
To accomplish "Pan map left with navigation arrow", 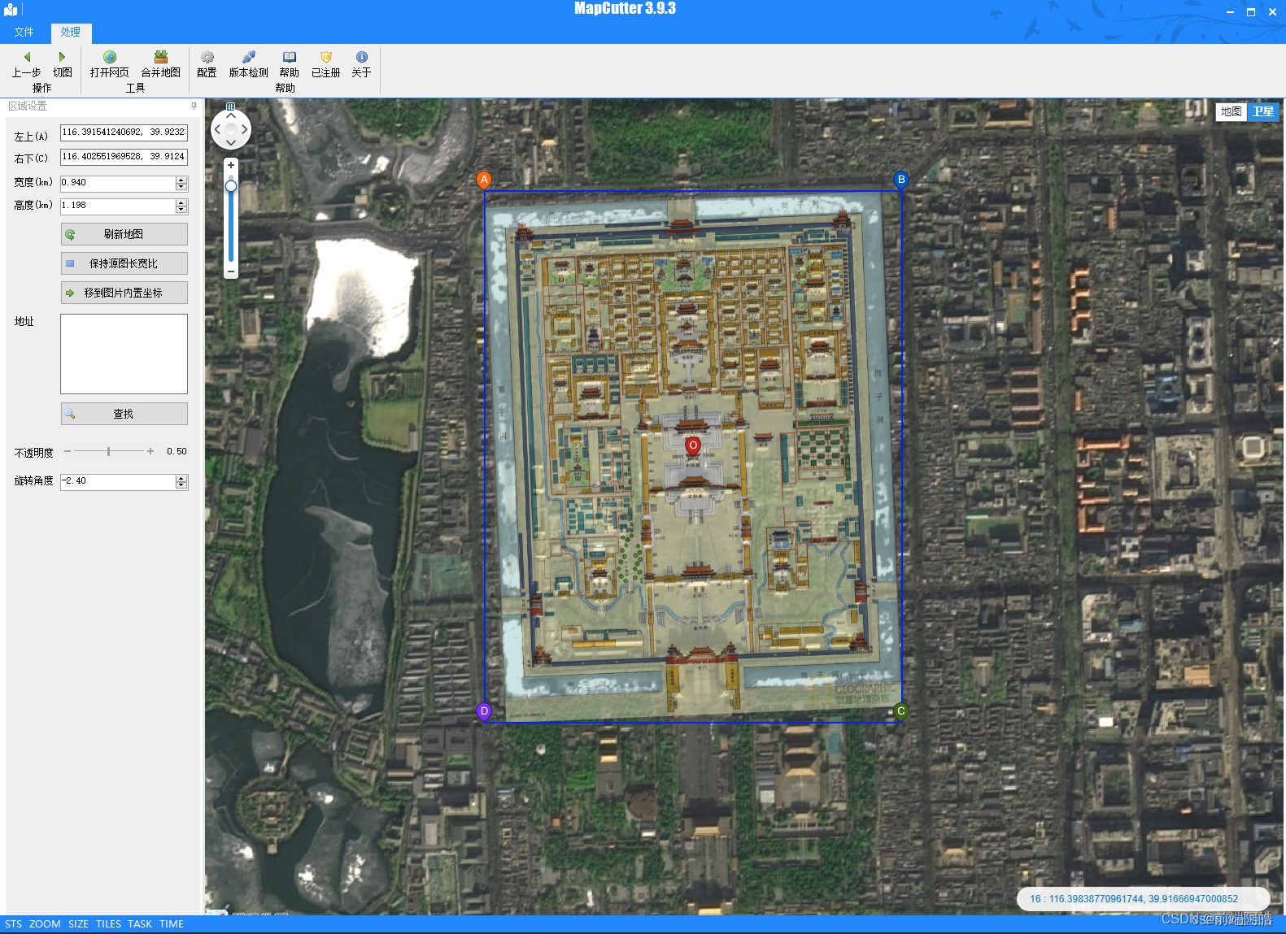I will point(217,129).
